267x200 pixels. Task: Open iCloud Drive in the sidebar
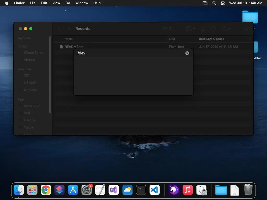click(x=33, y=53)
